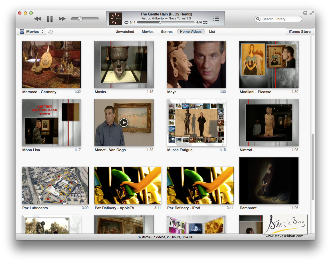The height and width of the screenshot is (263, 331).
Task: Open the iTunes Store button
Action: tap(300, 31)
